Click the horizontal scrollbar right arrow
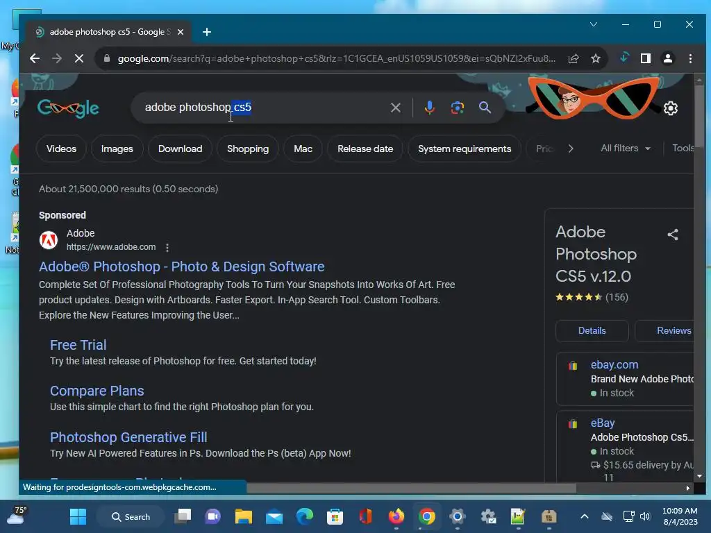The height and width of the screenshot is (533, 711). 688,488
